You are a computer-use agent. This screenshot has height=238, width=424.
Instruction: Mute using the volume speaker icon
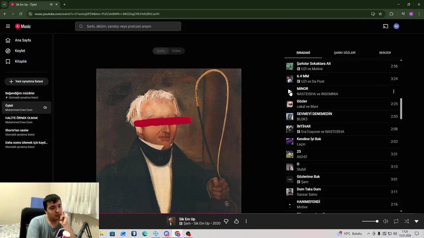pyautogui.click(x=386, y=221)
